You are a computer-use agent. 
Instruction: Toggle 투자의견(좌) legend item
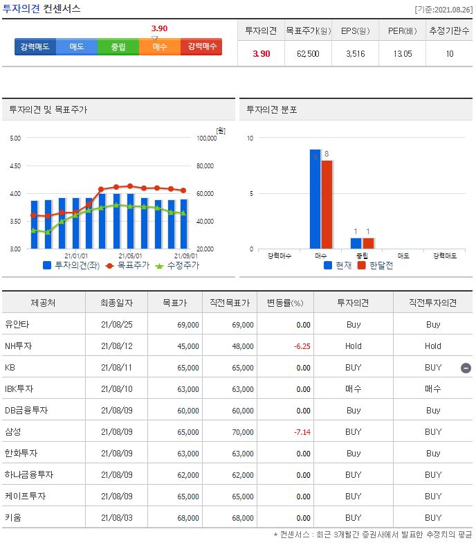(x=71, y=265)
